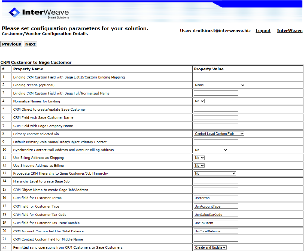Click the Logout link
Image resolution: width=304 pixels, height=251 pixels.
pos(263,31)
